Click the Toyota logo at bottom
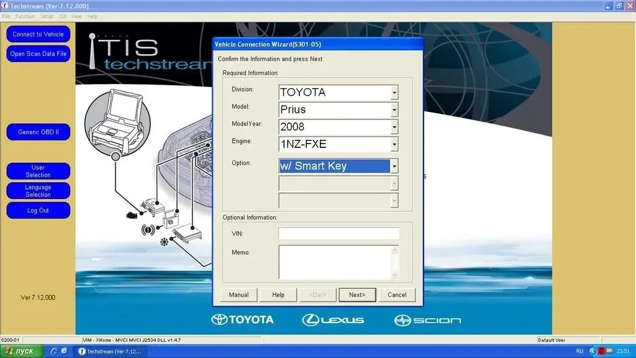The height and width of the screenshot is (358, 636). pyautogui.click(x=243, y=320)
